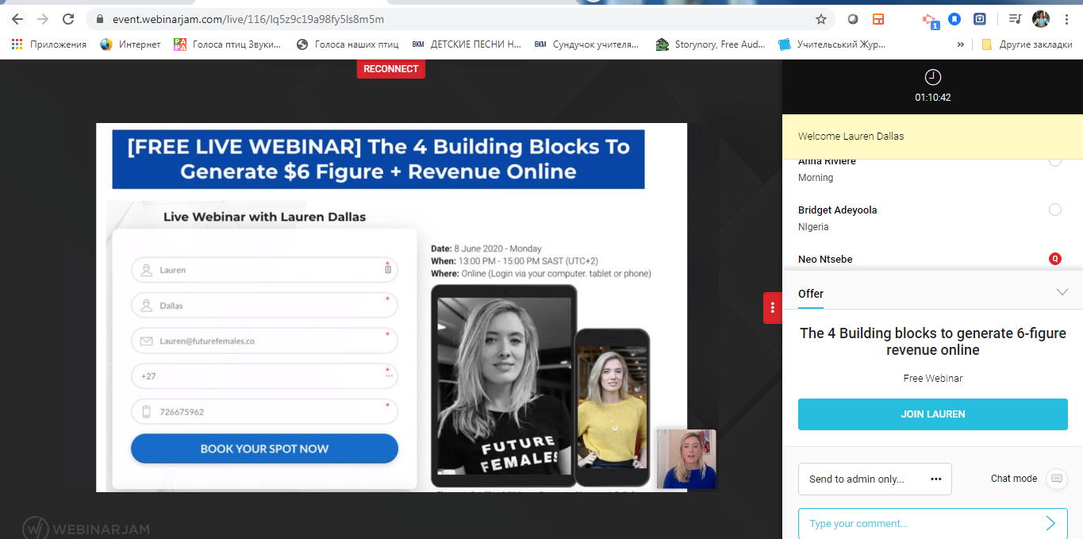The image size is (1083, 539).
Task: Collapse the Offer panel with the chevron
Action: (x=1062, y=292)
